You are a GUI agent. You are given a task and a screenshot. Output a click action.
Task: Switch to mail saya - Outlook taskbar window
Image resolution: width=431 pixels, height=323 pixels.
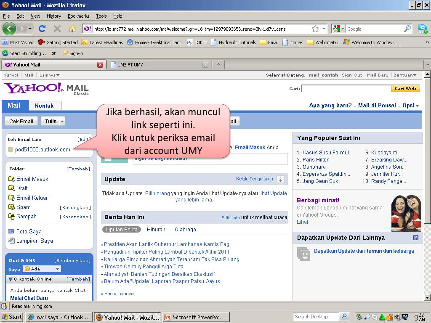(x=59, y=317)
